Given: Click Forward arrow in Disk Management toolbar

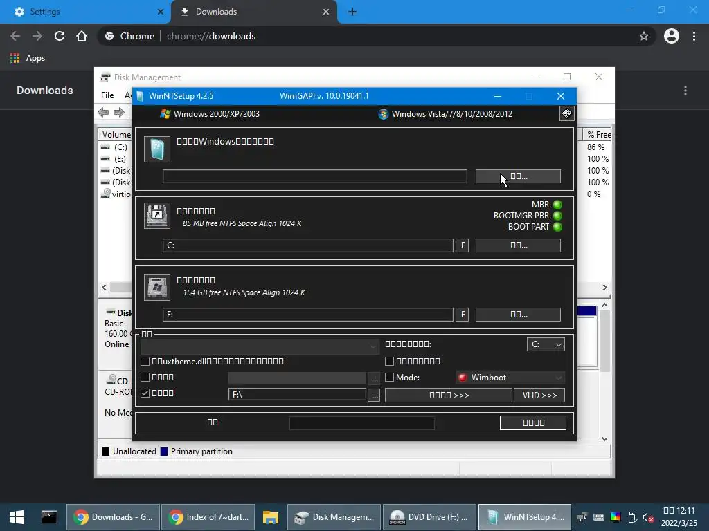Looking at the screenshot, I should [x=119, y=113].
